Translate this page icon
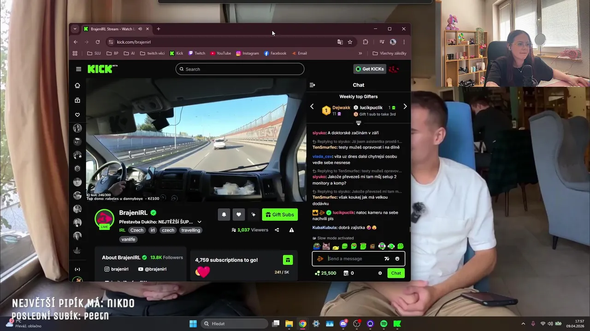The image size is (590, 331). [x=340, y=42]
